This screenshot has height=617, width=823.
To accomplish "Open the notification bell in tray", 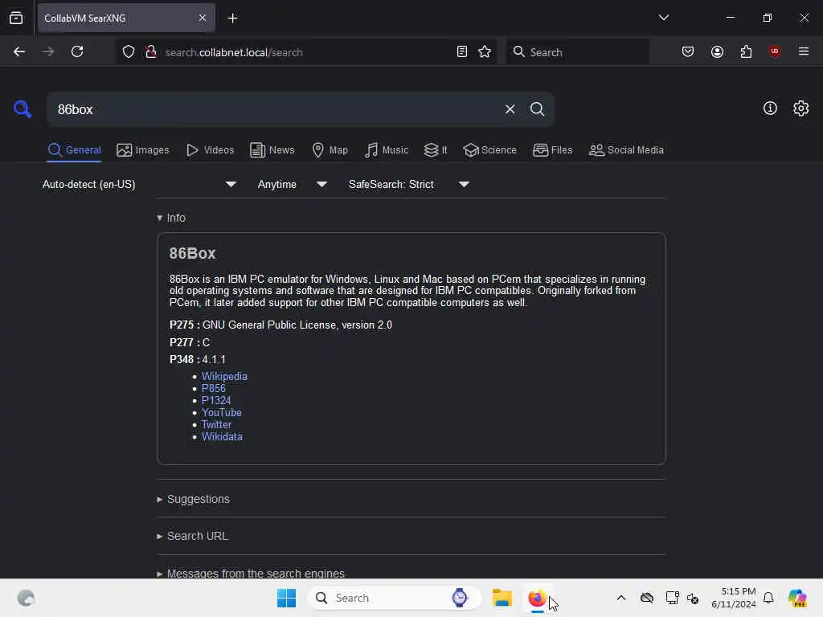I will (768, 598).
